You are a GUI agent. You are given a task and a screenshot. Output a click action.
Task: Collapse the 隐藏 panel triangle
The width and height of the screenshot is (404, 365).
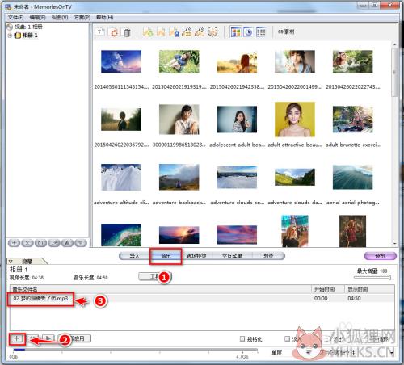coord(11,262)
